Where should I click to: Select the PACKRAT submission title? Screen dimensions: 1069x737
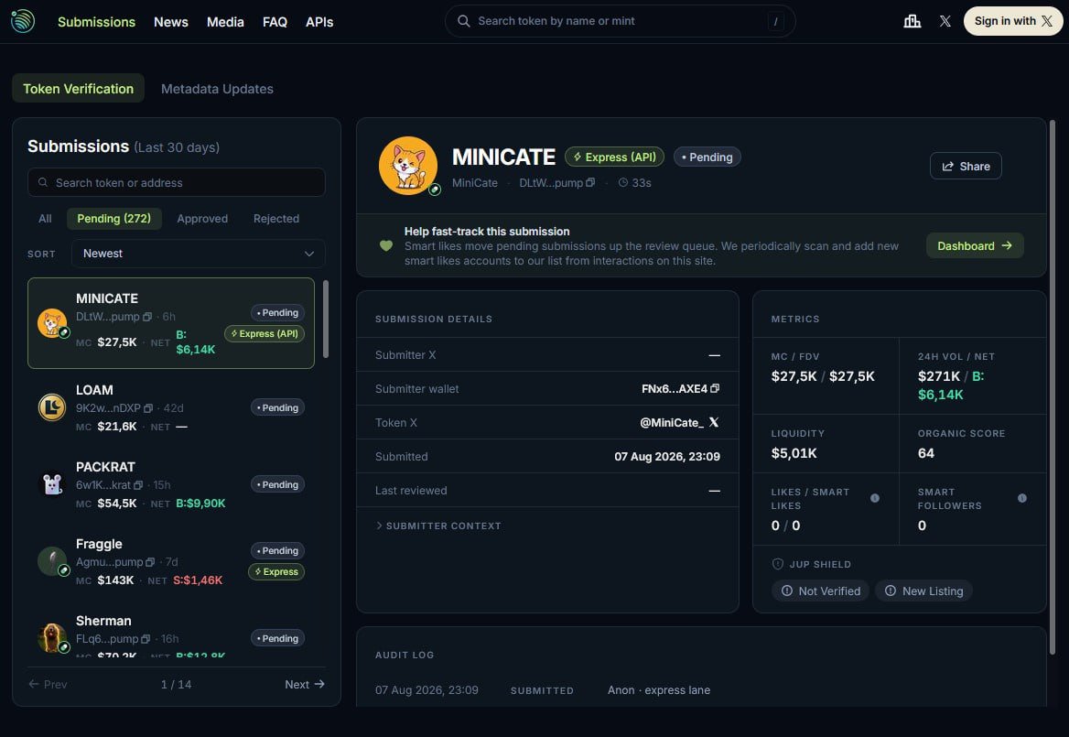105,467
